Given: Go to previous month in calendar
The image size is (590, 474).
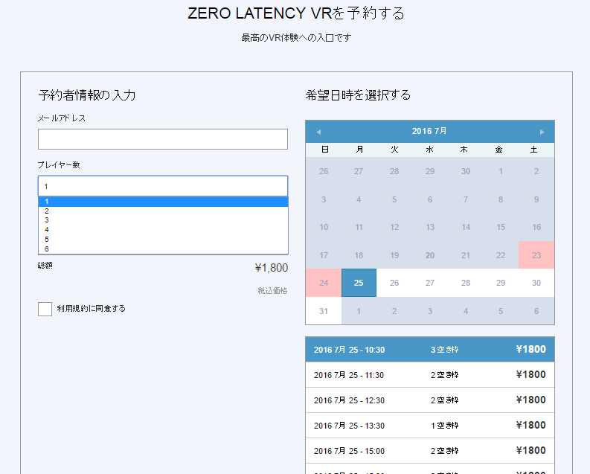Looking at the screenshot, I should (x=318, y=132).
